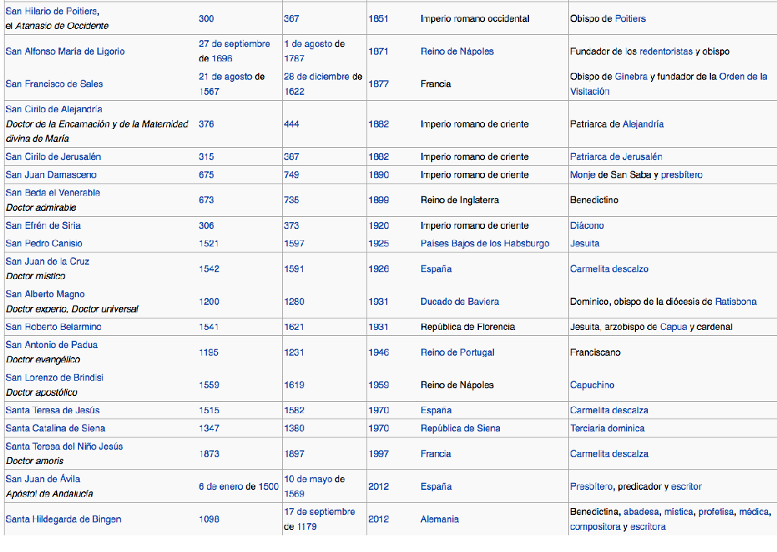Click the Monje link

click(583, 175)
